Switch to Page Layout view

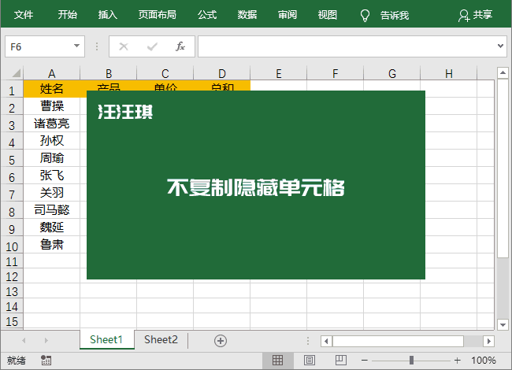(310, 360)
